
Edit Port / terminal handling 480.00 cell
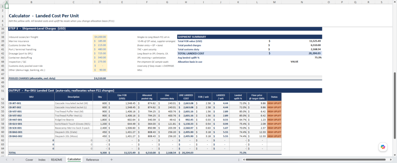tap(100, 49)
